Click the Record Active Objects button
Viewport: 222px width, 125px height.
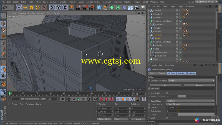[x=102, y=99]
